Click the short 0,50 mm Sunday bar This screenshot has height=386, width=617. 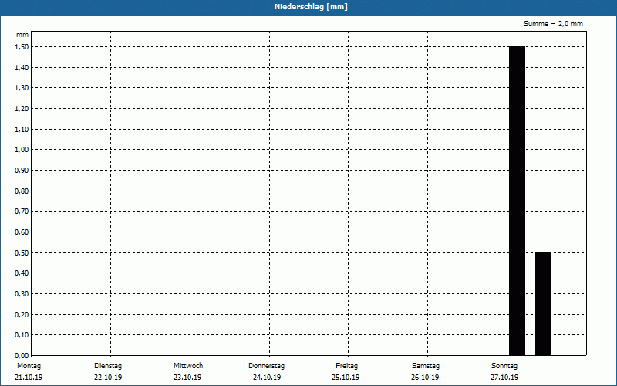(543, 303)
